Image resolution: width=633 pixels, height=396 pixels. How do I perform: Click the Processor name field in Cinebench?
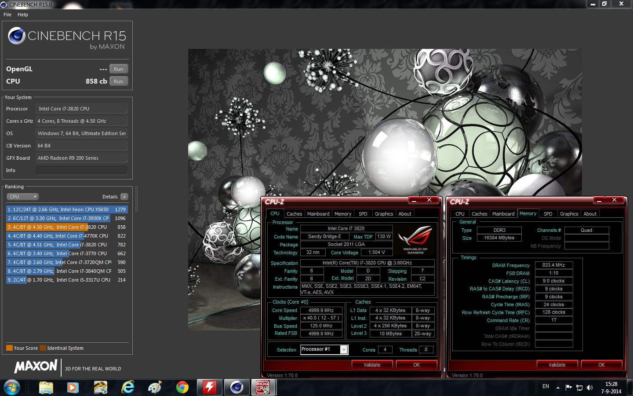pyautogui.click(x=82, y=109)
